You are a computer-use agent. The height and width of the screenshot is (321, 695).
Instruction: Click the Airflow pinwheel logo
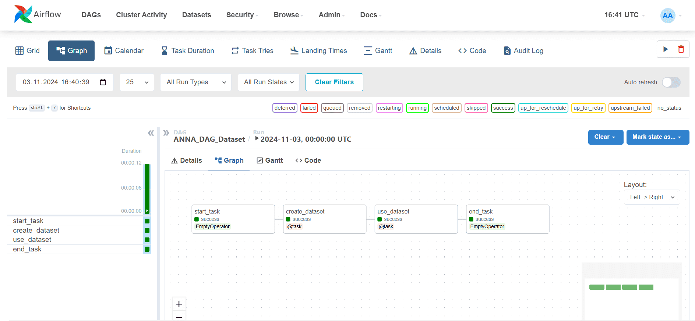23,14
